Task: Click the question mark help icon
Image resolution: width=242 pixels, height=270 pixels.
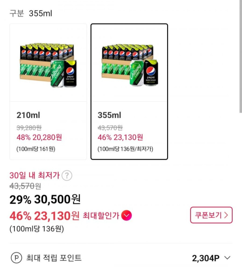Action: [x=67, y=176]
